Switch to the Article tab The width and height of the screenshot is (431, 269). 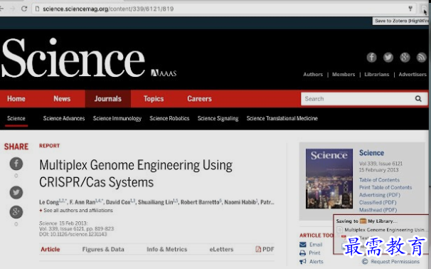(x=50, y=249)
